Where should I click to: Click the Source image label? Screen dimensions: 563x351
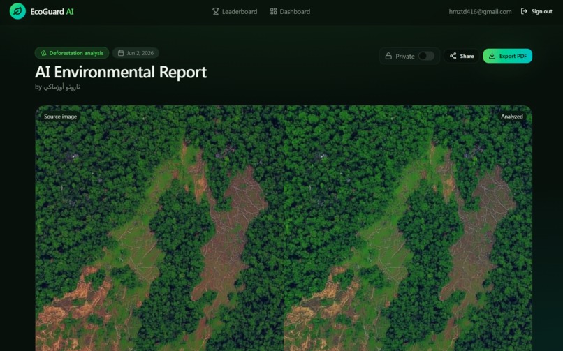coord(60,117)
